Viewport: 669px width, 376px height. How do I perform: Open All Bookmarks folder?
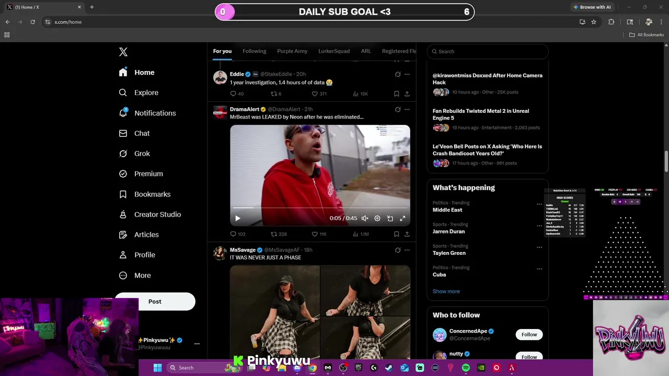point(647,35)
